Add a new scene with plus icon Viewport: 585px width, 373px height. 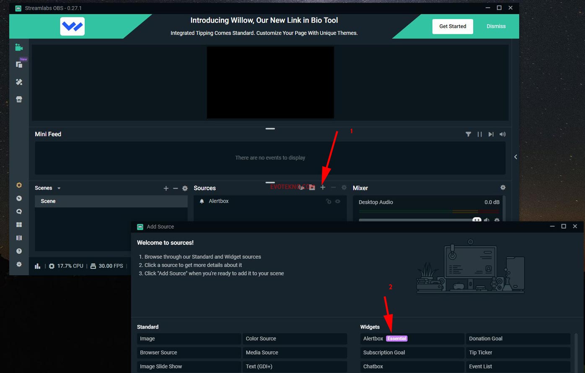pos(166,188)
